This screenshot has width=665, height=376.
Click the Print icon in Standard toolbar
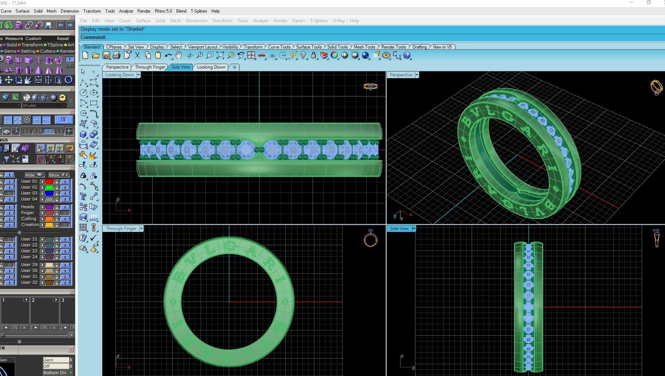point(116,56)
